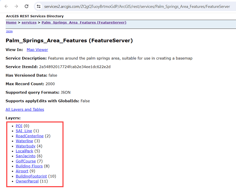Open services breadcrumb link

click(29, 22)
